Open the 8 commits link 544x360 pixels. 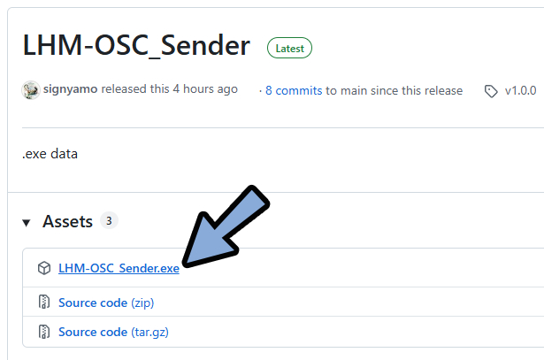(294, 90)
